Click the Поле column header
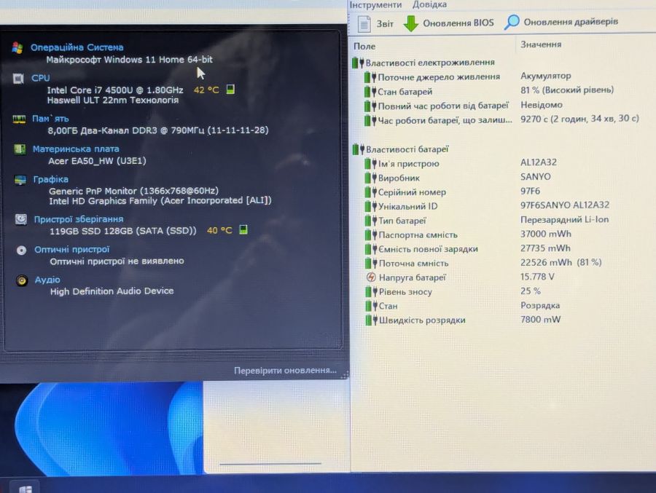This screenshot has width=656, height=493. (364, 47)
